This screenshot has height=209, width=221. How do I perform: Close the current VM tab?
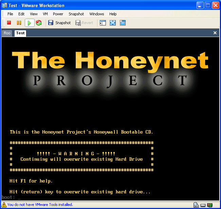215,33
